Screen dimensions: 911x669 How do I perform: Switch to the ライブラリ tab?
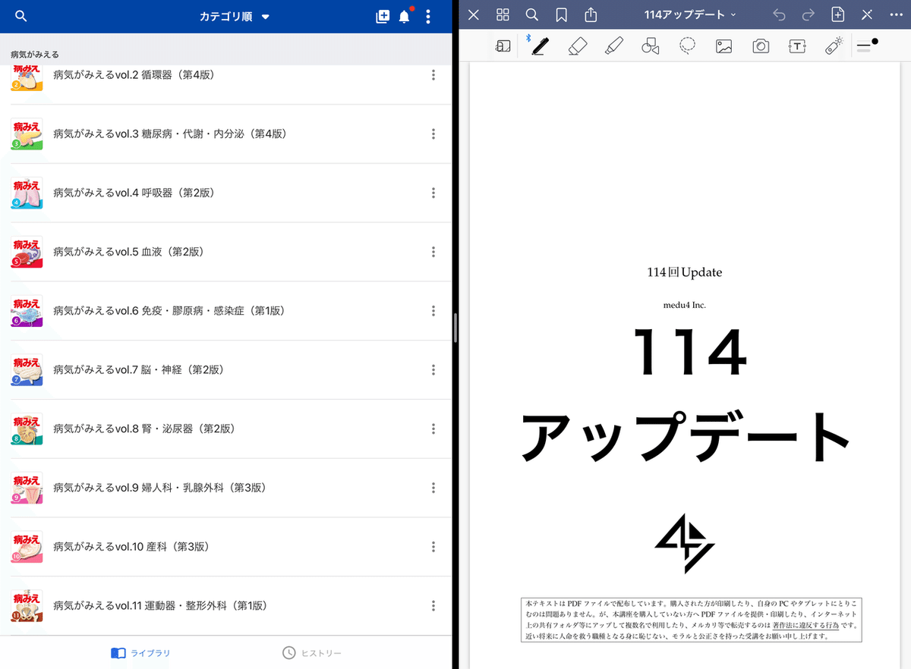pos(140,653)
